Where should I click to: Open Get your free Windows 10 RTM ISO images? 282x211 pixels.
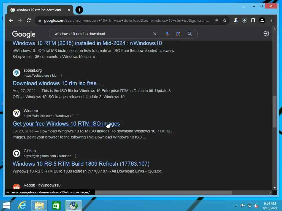click(x=66, y=124)
